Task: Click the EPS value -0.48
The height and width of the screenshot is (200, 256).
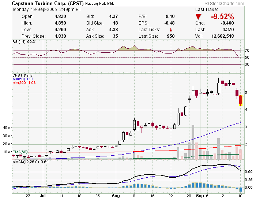Action: tap(169, 23)
